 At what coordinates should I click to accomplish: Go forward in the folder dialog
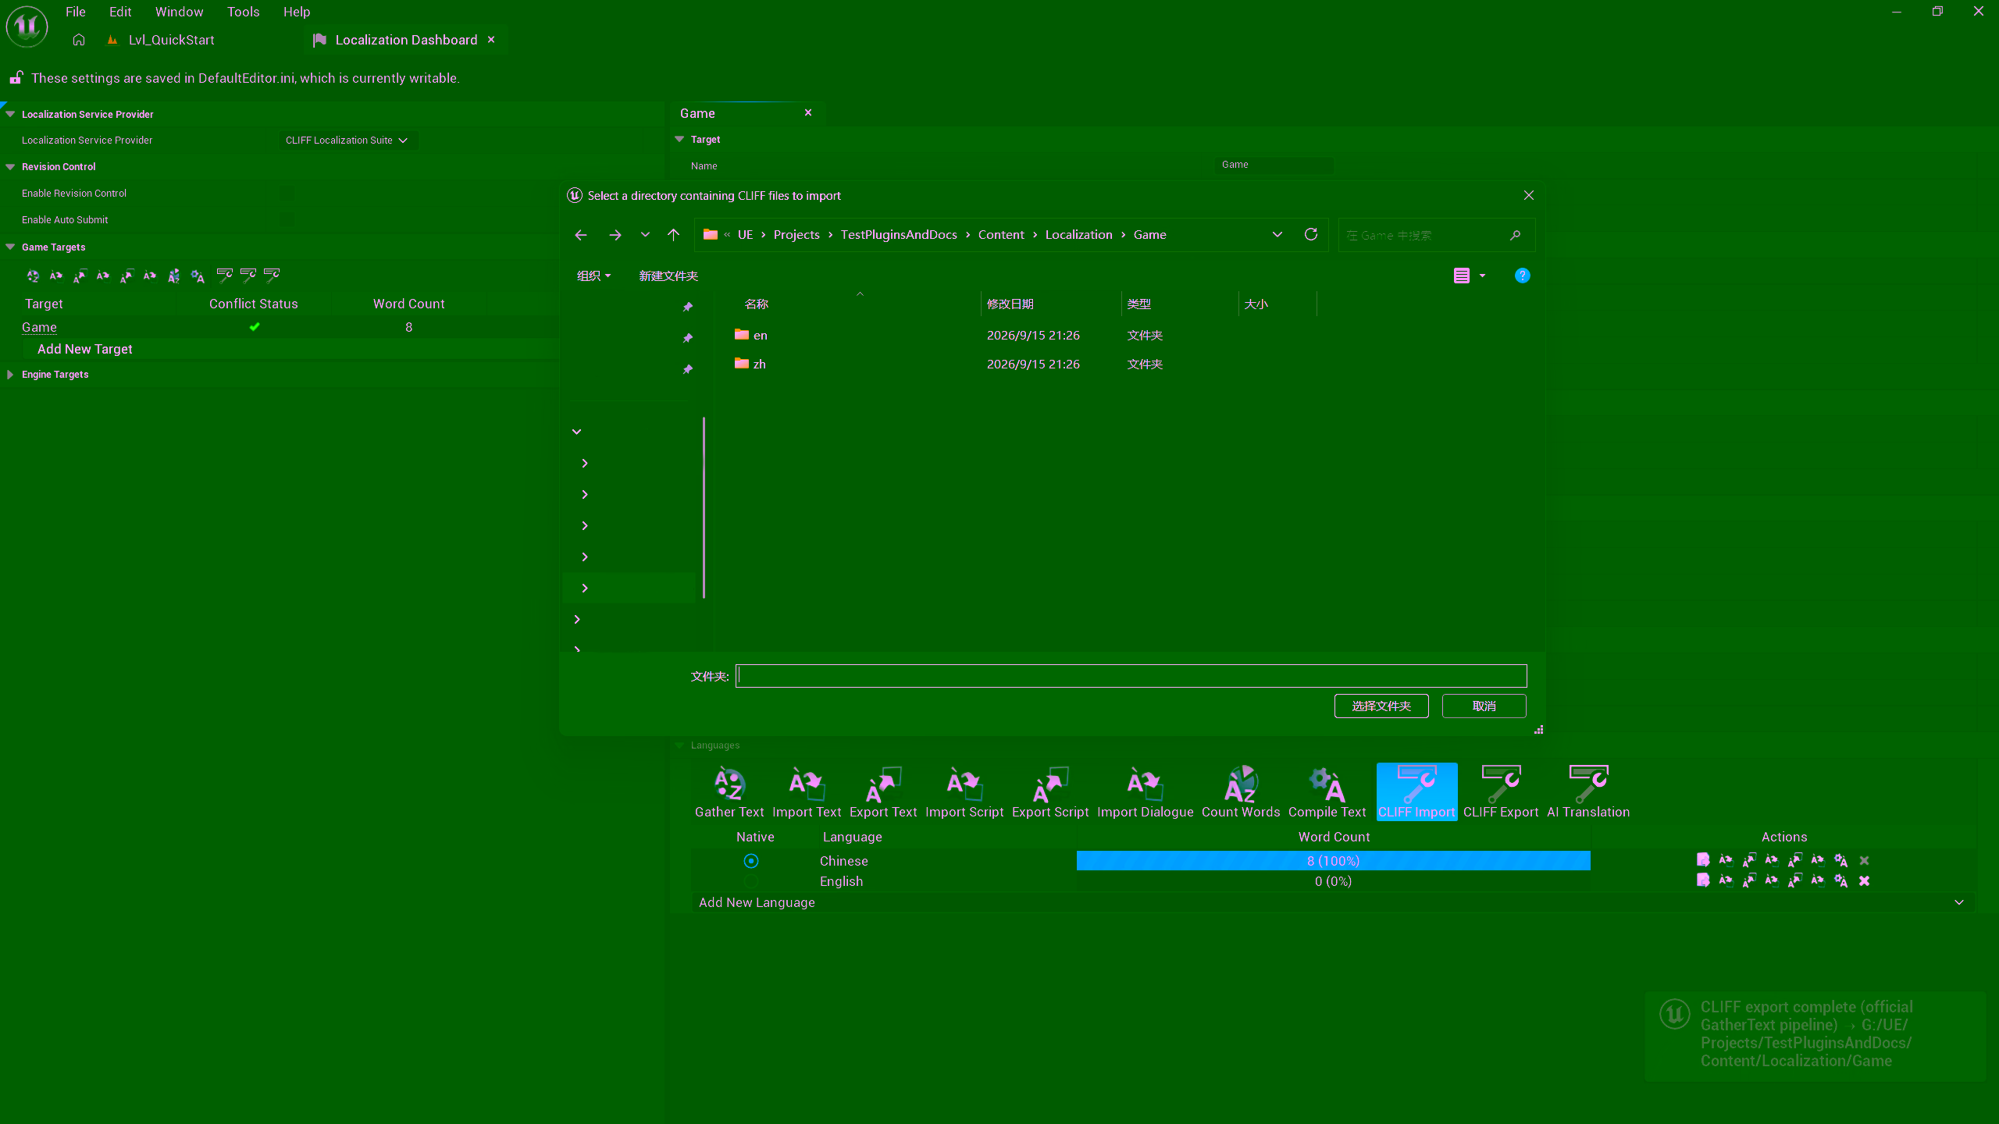(x=615, y=235)
